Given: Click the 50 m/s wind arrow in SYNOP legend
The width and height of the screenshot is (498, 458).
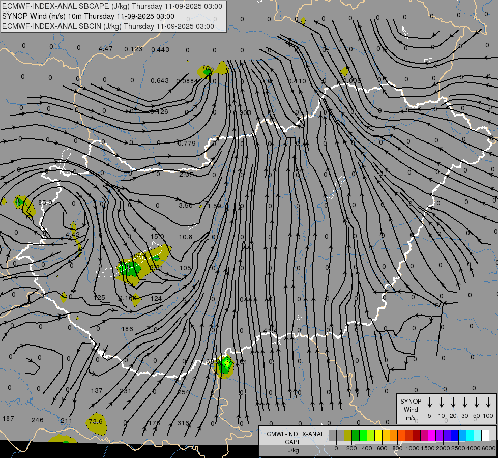Looking at the screenshot, I should coord(477,403).
